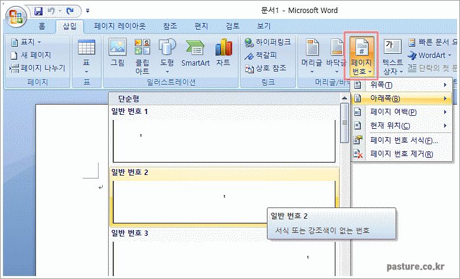460x279 pixels.
Task: Open the WordArt dropdown
Action: [429, 55]
